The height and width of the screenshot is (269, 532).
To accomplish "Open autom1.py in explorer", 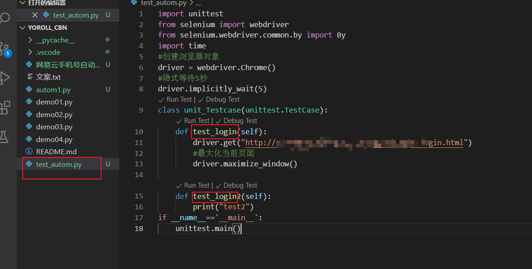I will click(x=53, y=90).
